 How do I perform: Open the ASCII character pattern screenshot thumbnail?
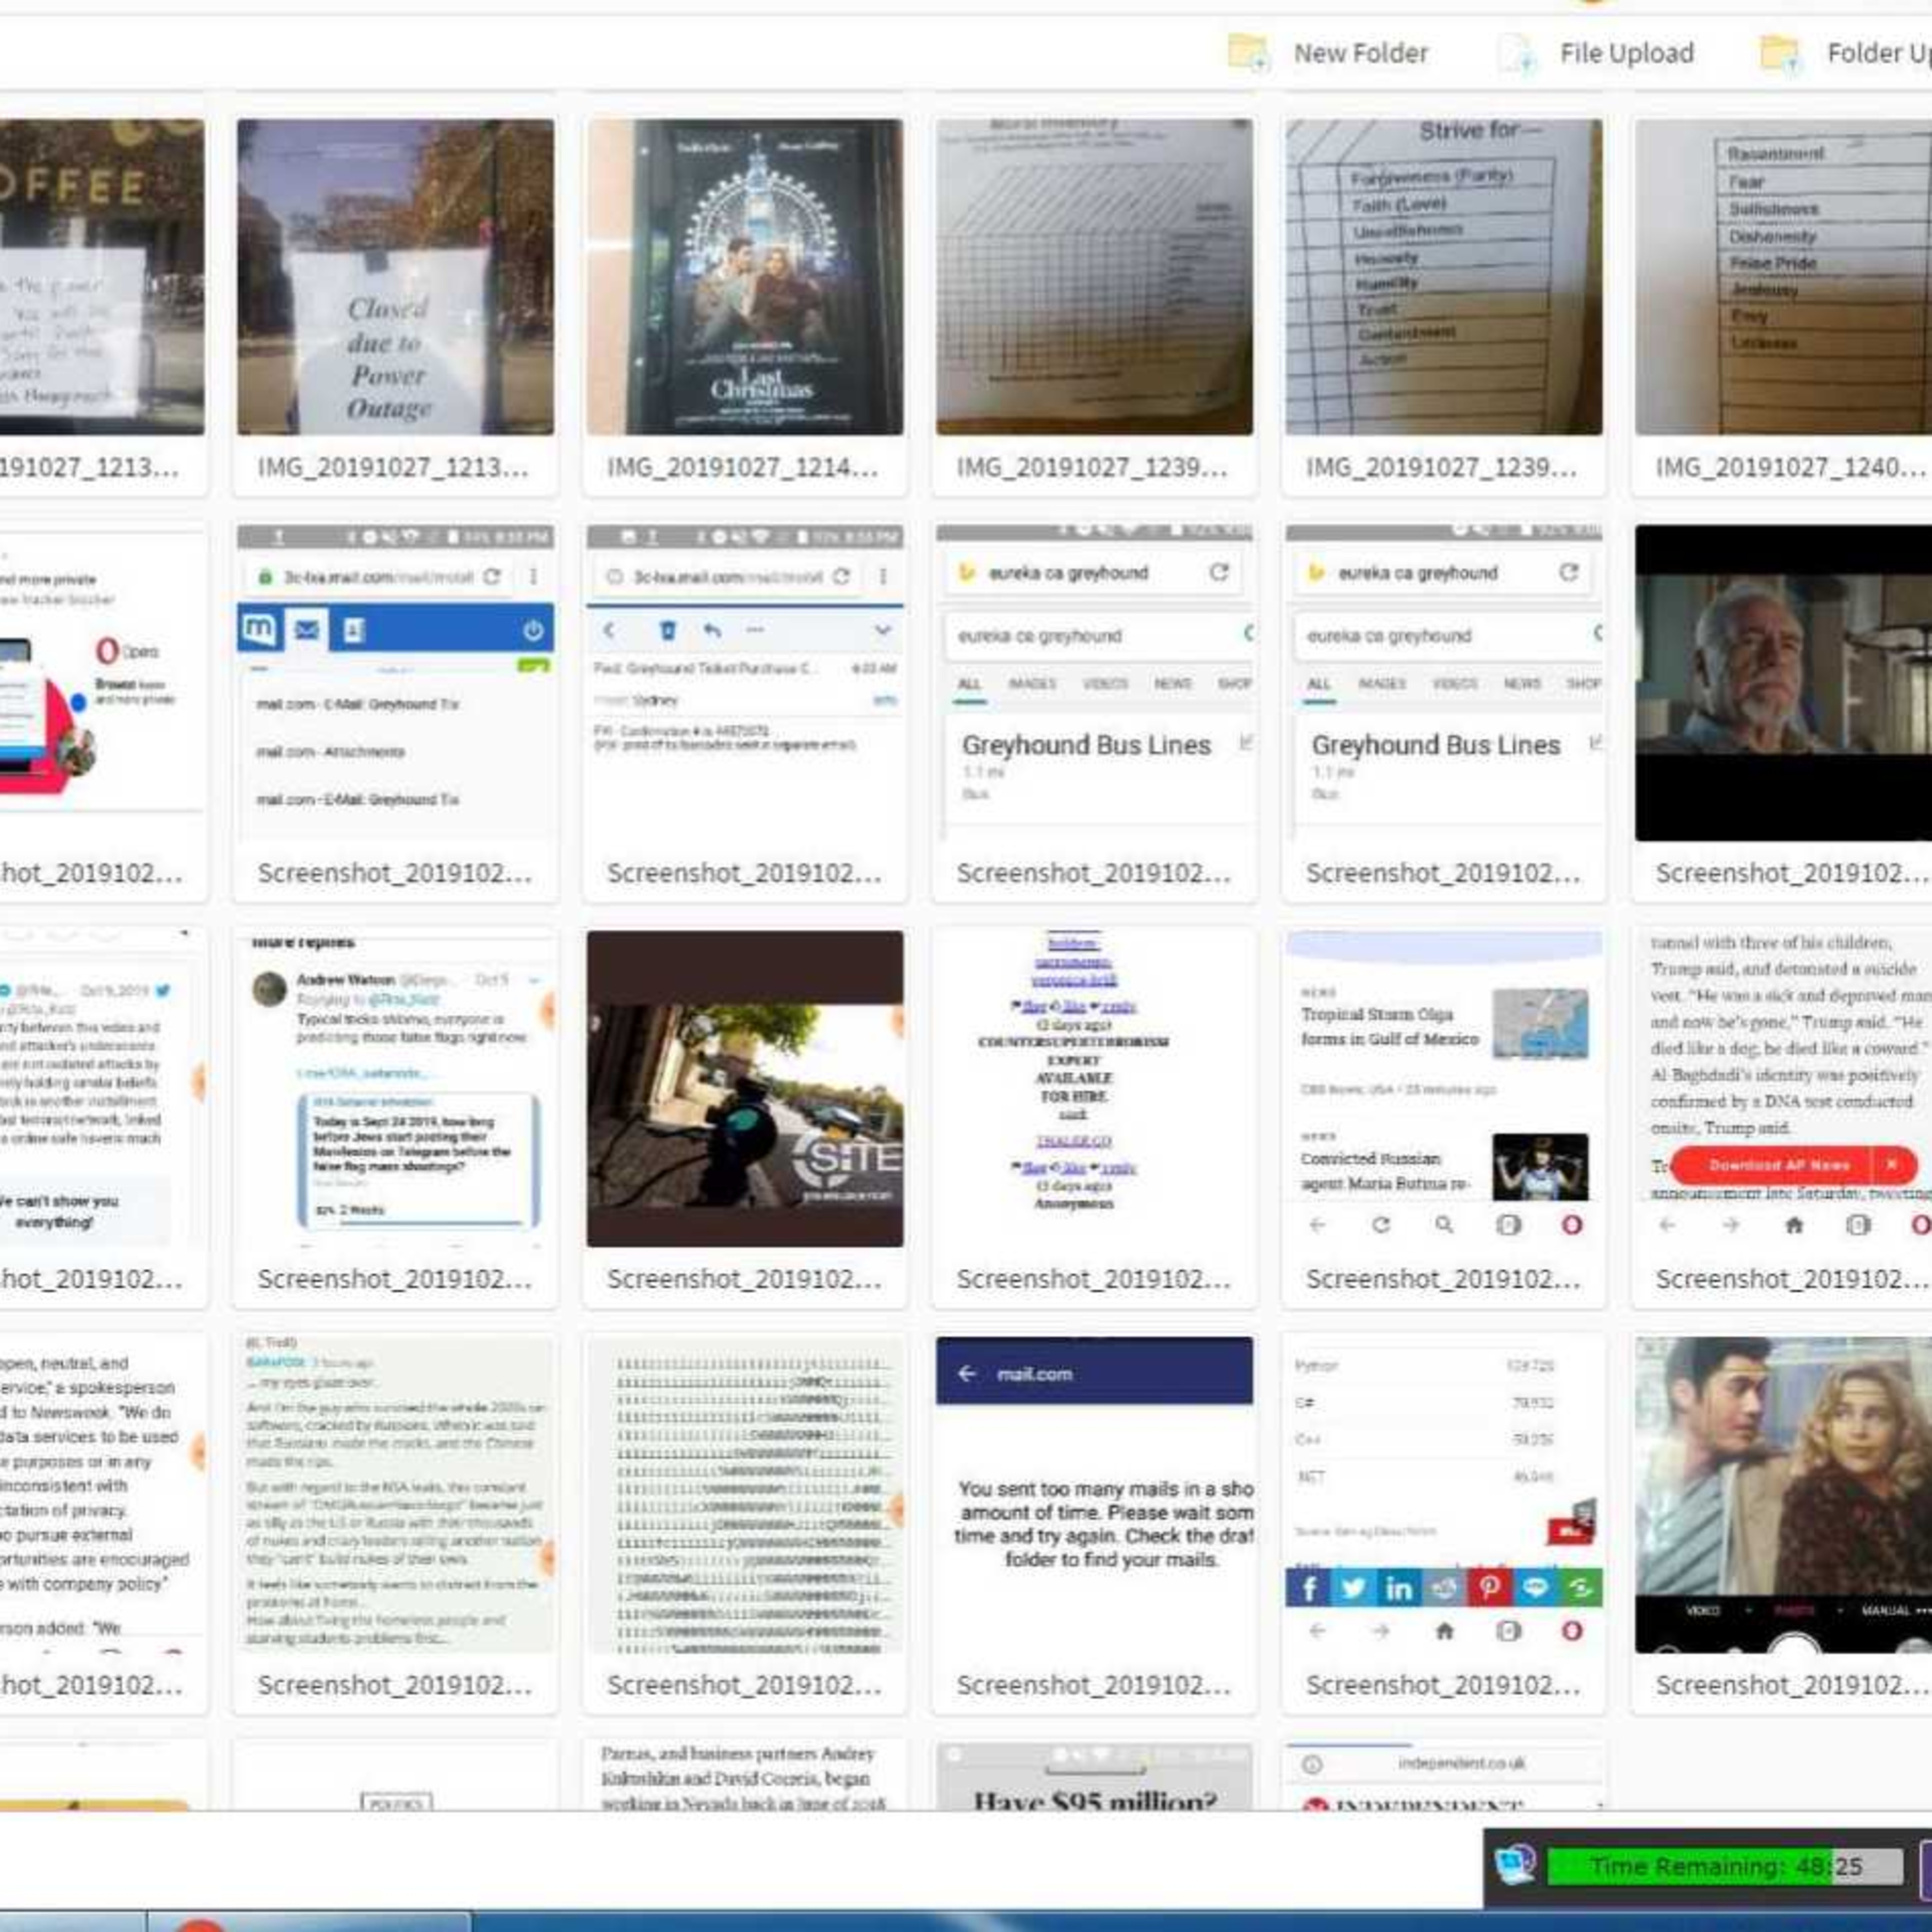coord(745,1495)
